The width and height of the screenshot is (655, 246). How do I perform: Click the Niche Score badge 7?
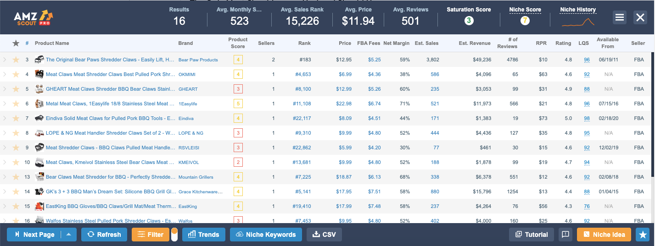[525, 21]
